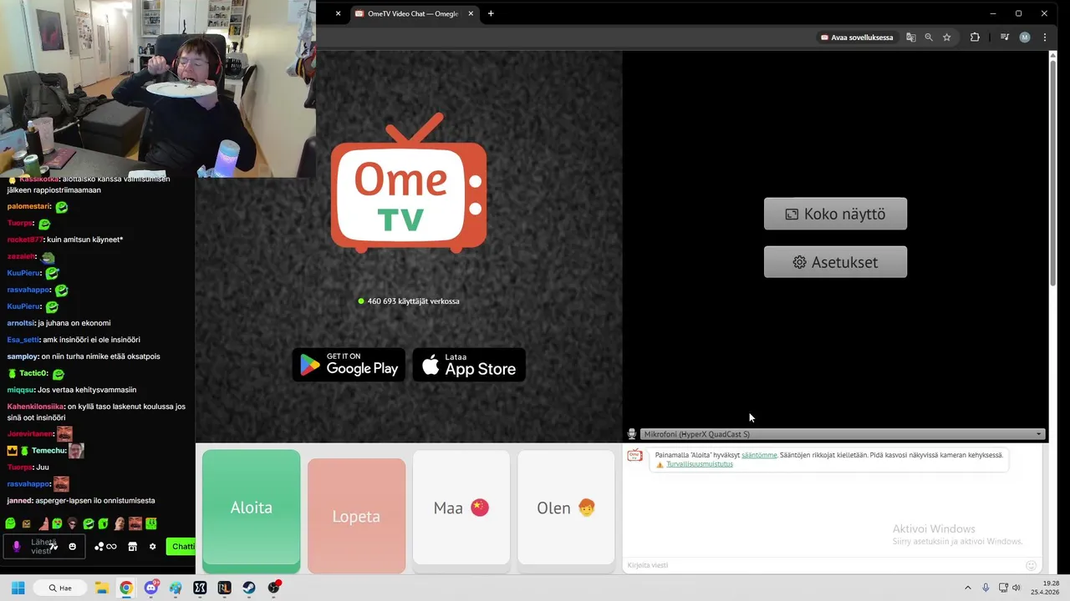The image size is (1070, 601).
Task: Open the browser extensions puzzle icon
Action: (x=975, y=38)
